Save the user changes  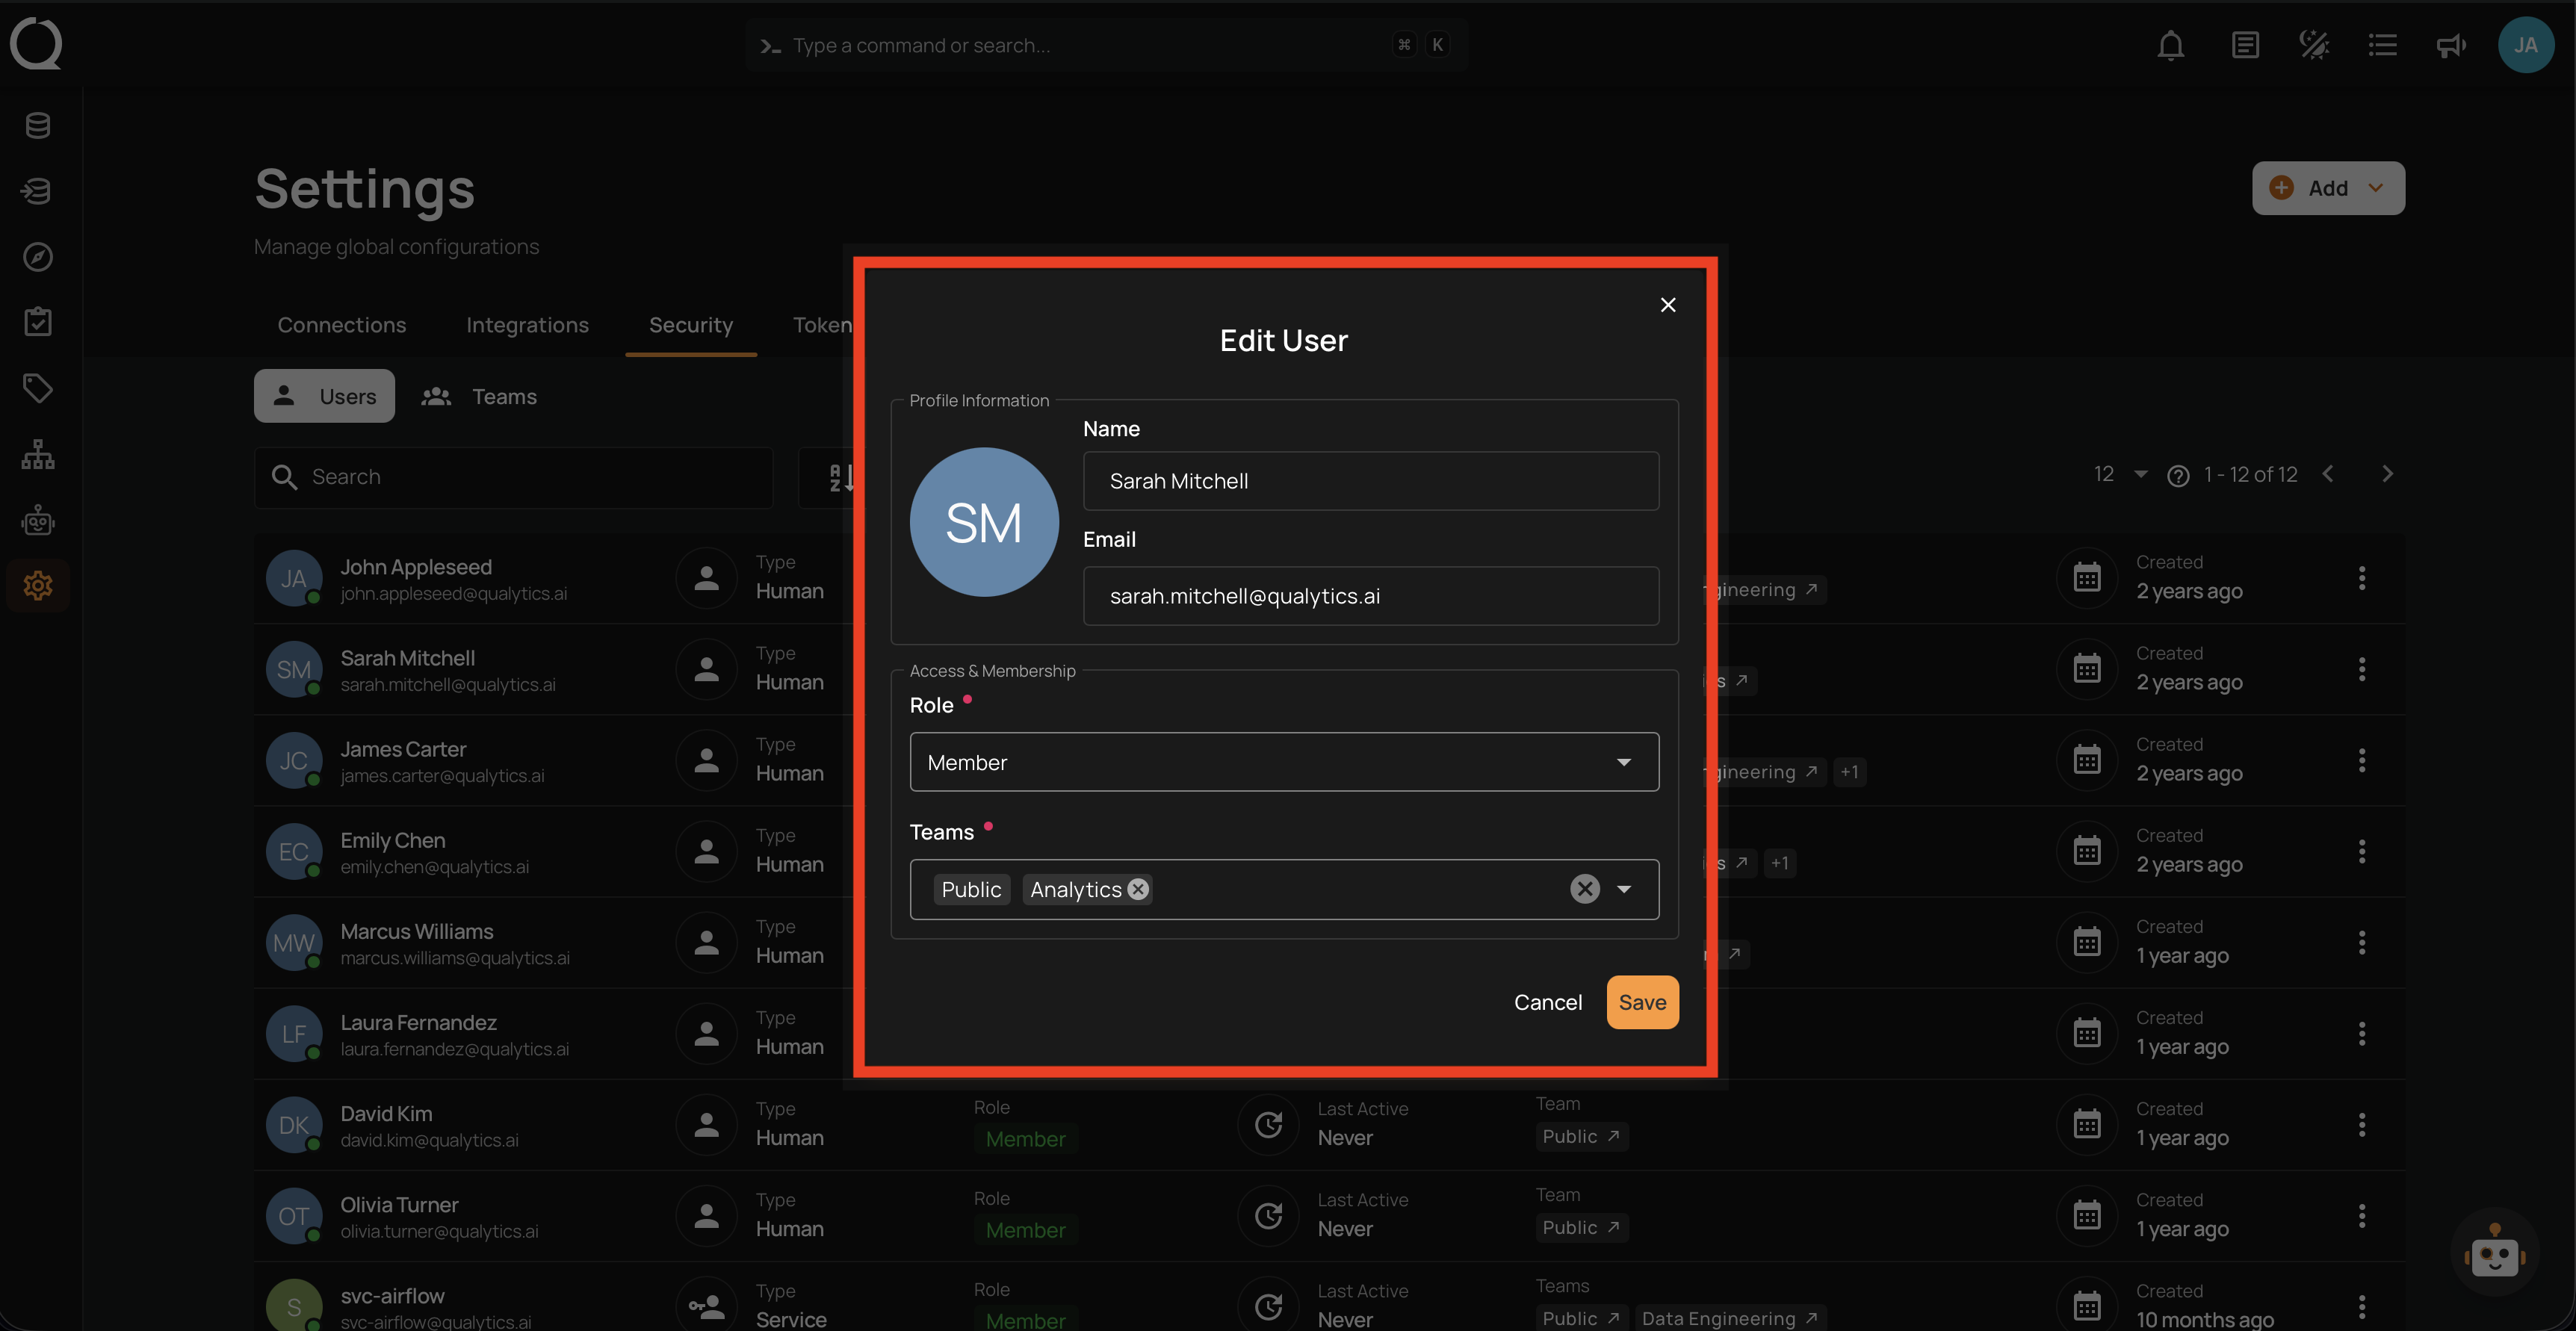point(1642,1002)
